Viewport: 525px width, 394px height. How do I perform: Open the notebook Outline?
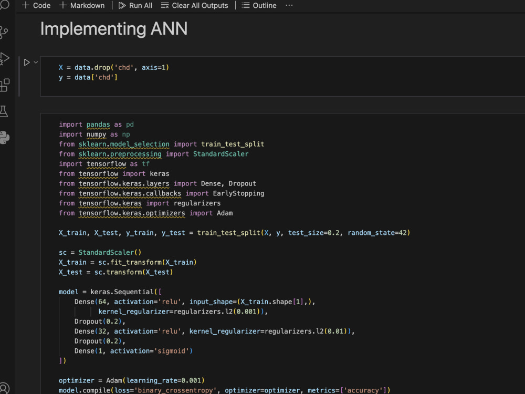click(259, 5)
